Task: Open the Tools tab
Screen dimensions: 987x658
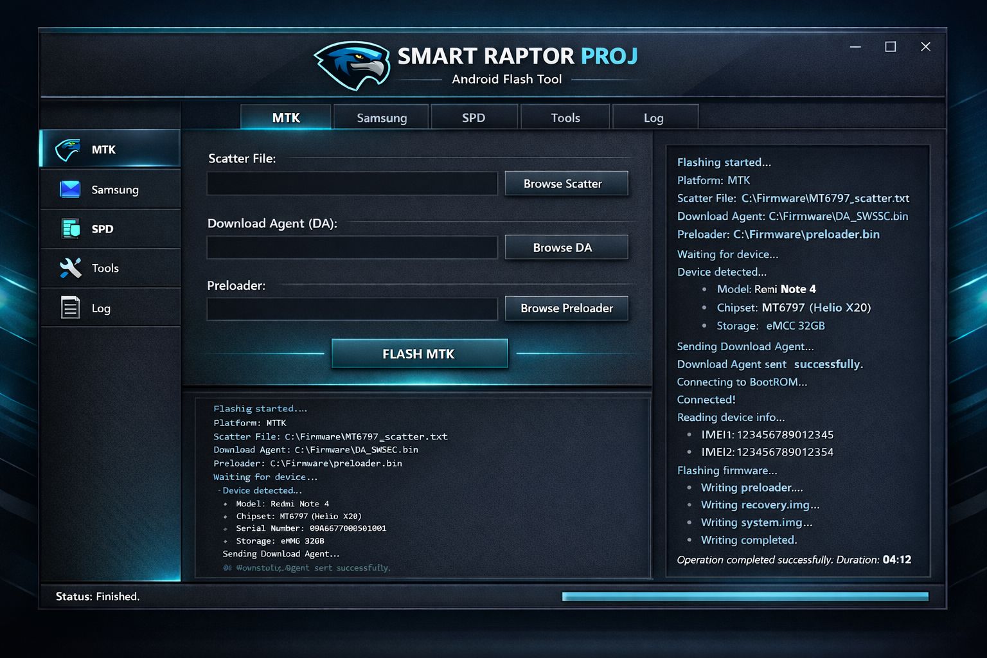Action: (x=565, y=118)
